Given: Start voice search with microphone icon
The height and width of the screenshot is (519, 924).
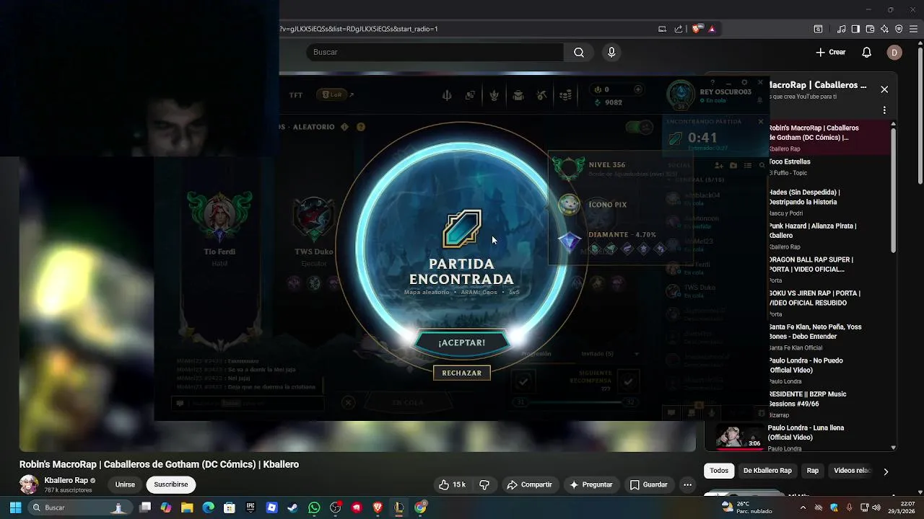Looking at the screenshot, I should 611,52.
